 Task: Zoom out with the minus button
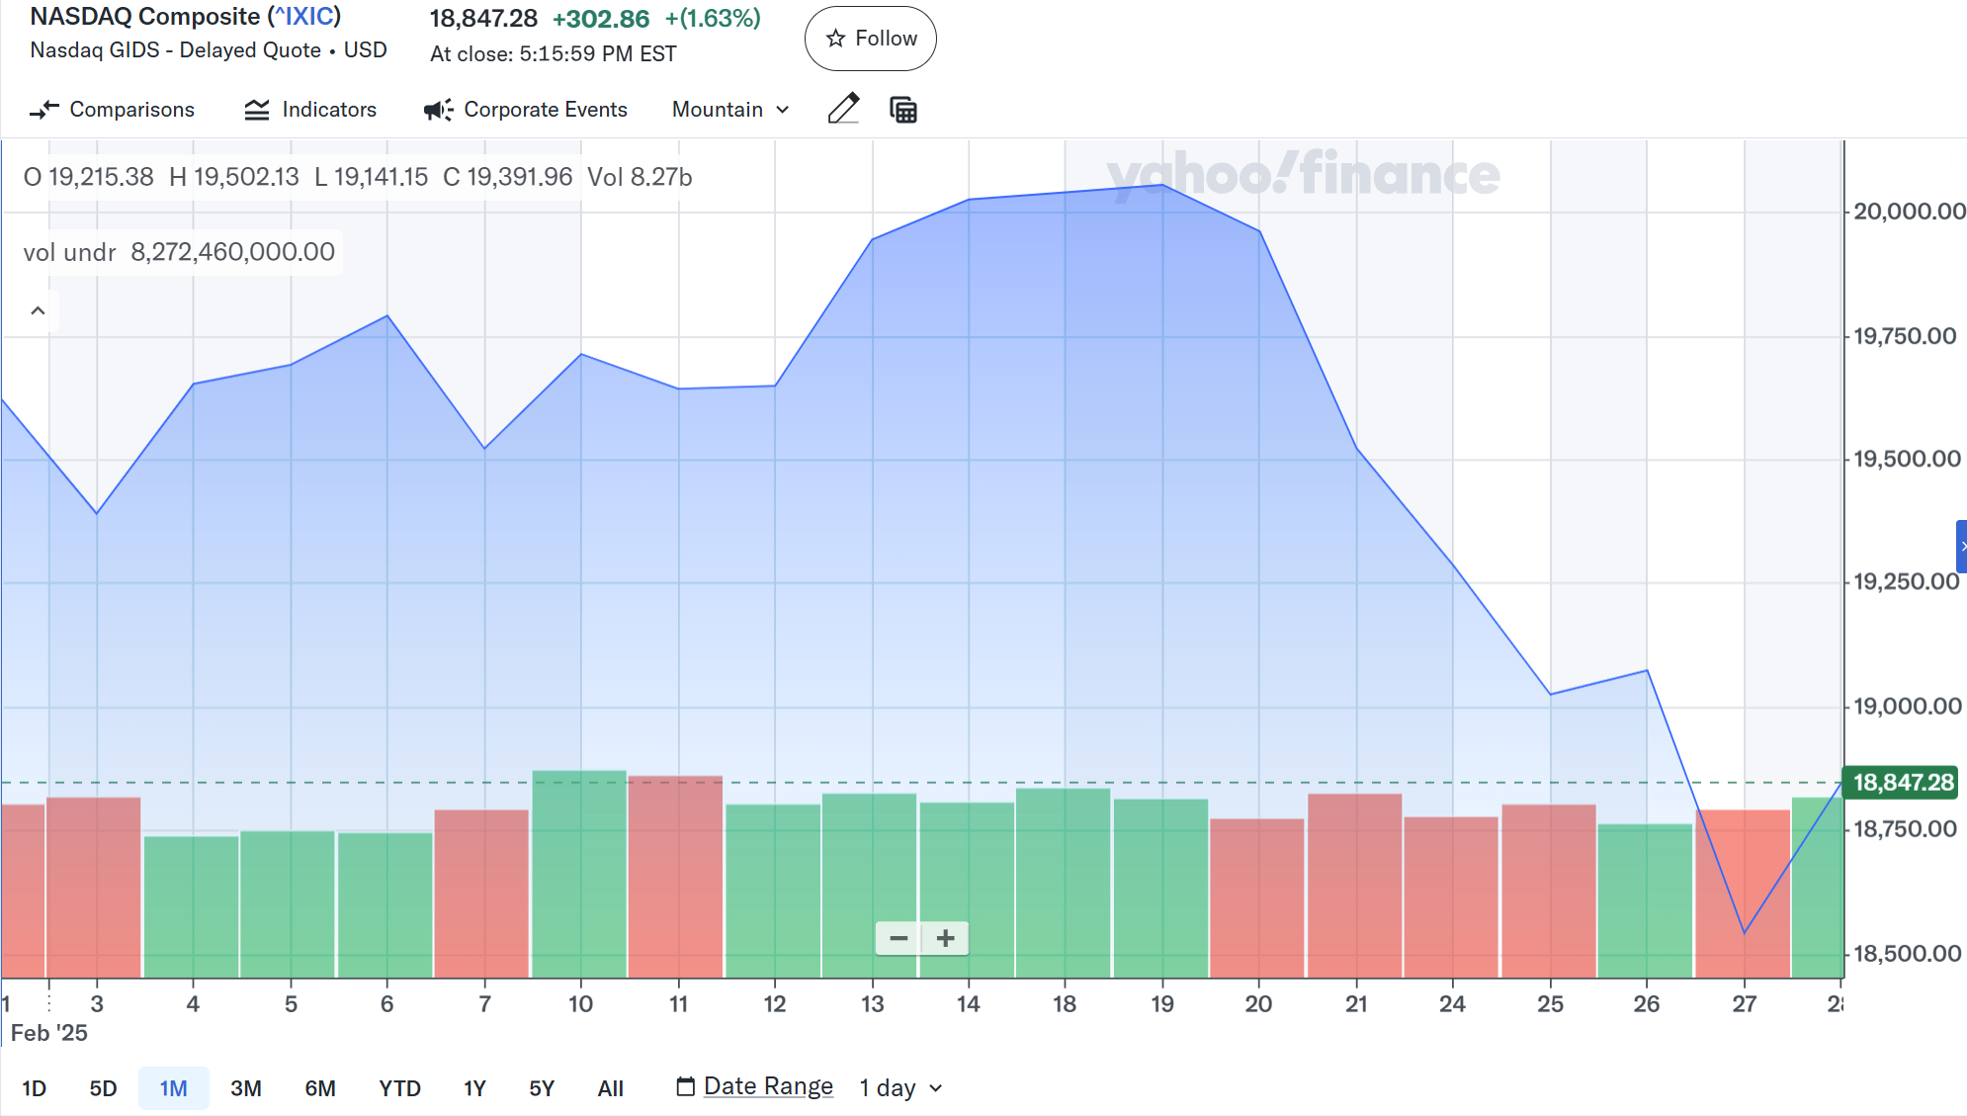pos(898,938)
